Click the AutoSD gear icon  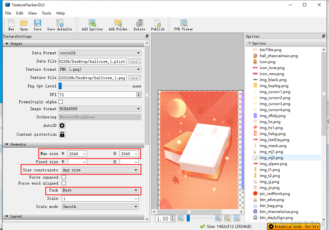(x=62, y=125)
